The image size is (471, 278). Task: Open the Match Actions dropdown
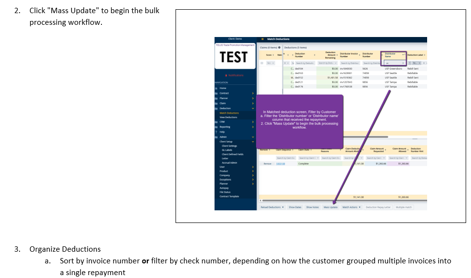click(x=351, y=207)
